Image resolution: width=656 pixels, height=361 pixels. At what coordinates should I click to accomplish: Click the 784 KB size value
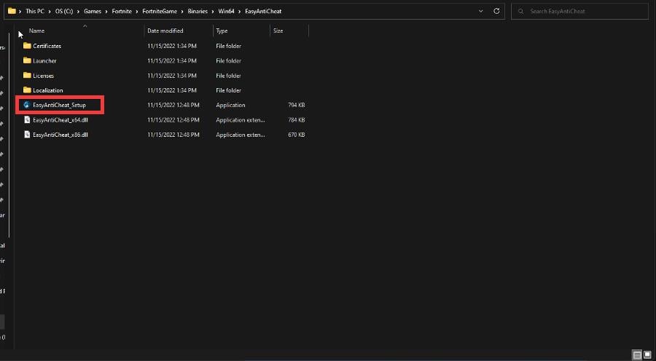point(296,120)
